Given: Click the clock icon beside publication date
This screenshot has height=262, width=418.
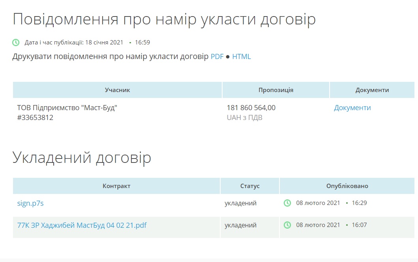Looking at the screenshot, I should tap(16, 42).
